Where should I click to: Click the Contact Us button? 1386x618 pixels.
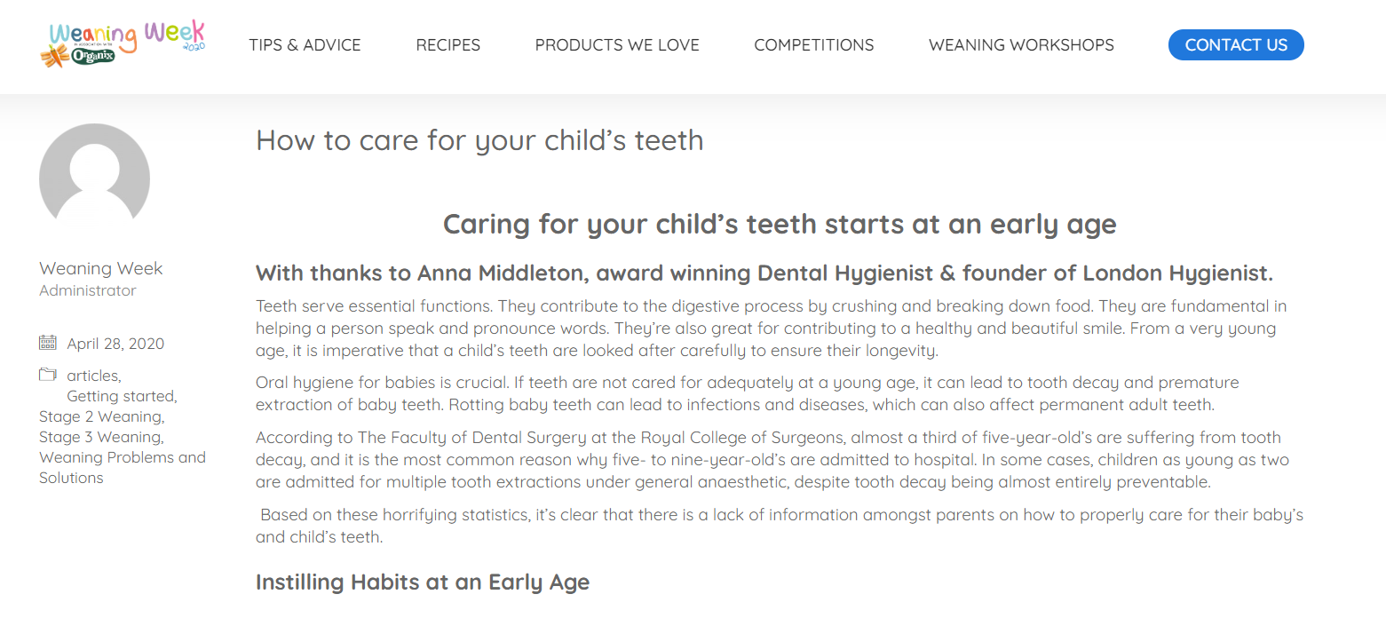[x=1236, y=45]
